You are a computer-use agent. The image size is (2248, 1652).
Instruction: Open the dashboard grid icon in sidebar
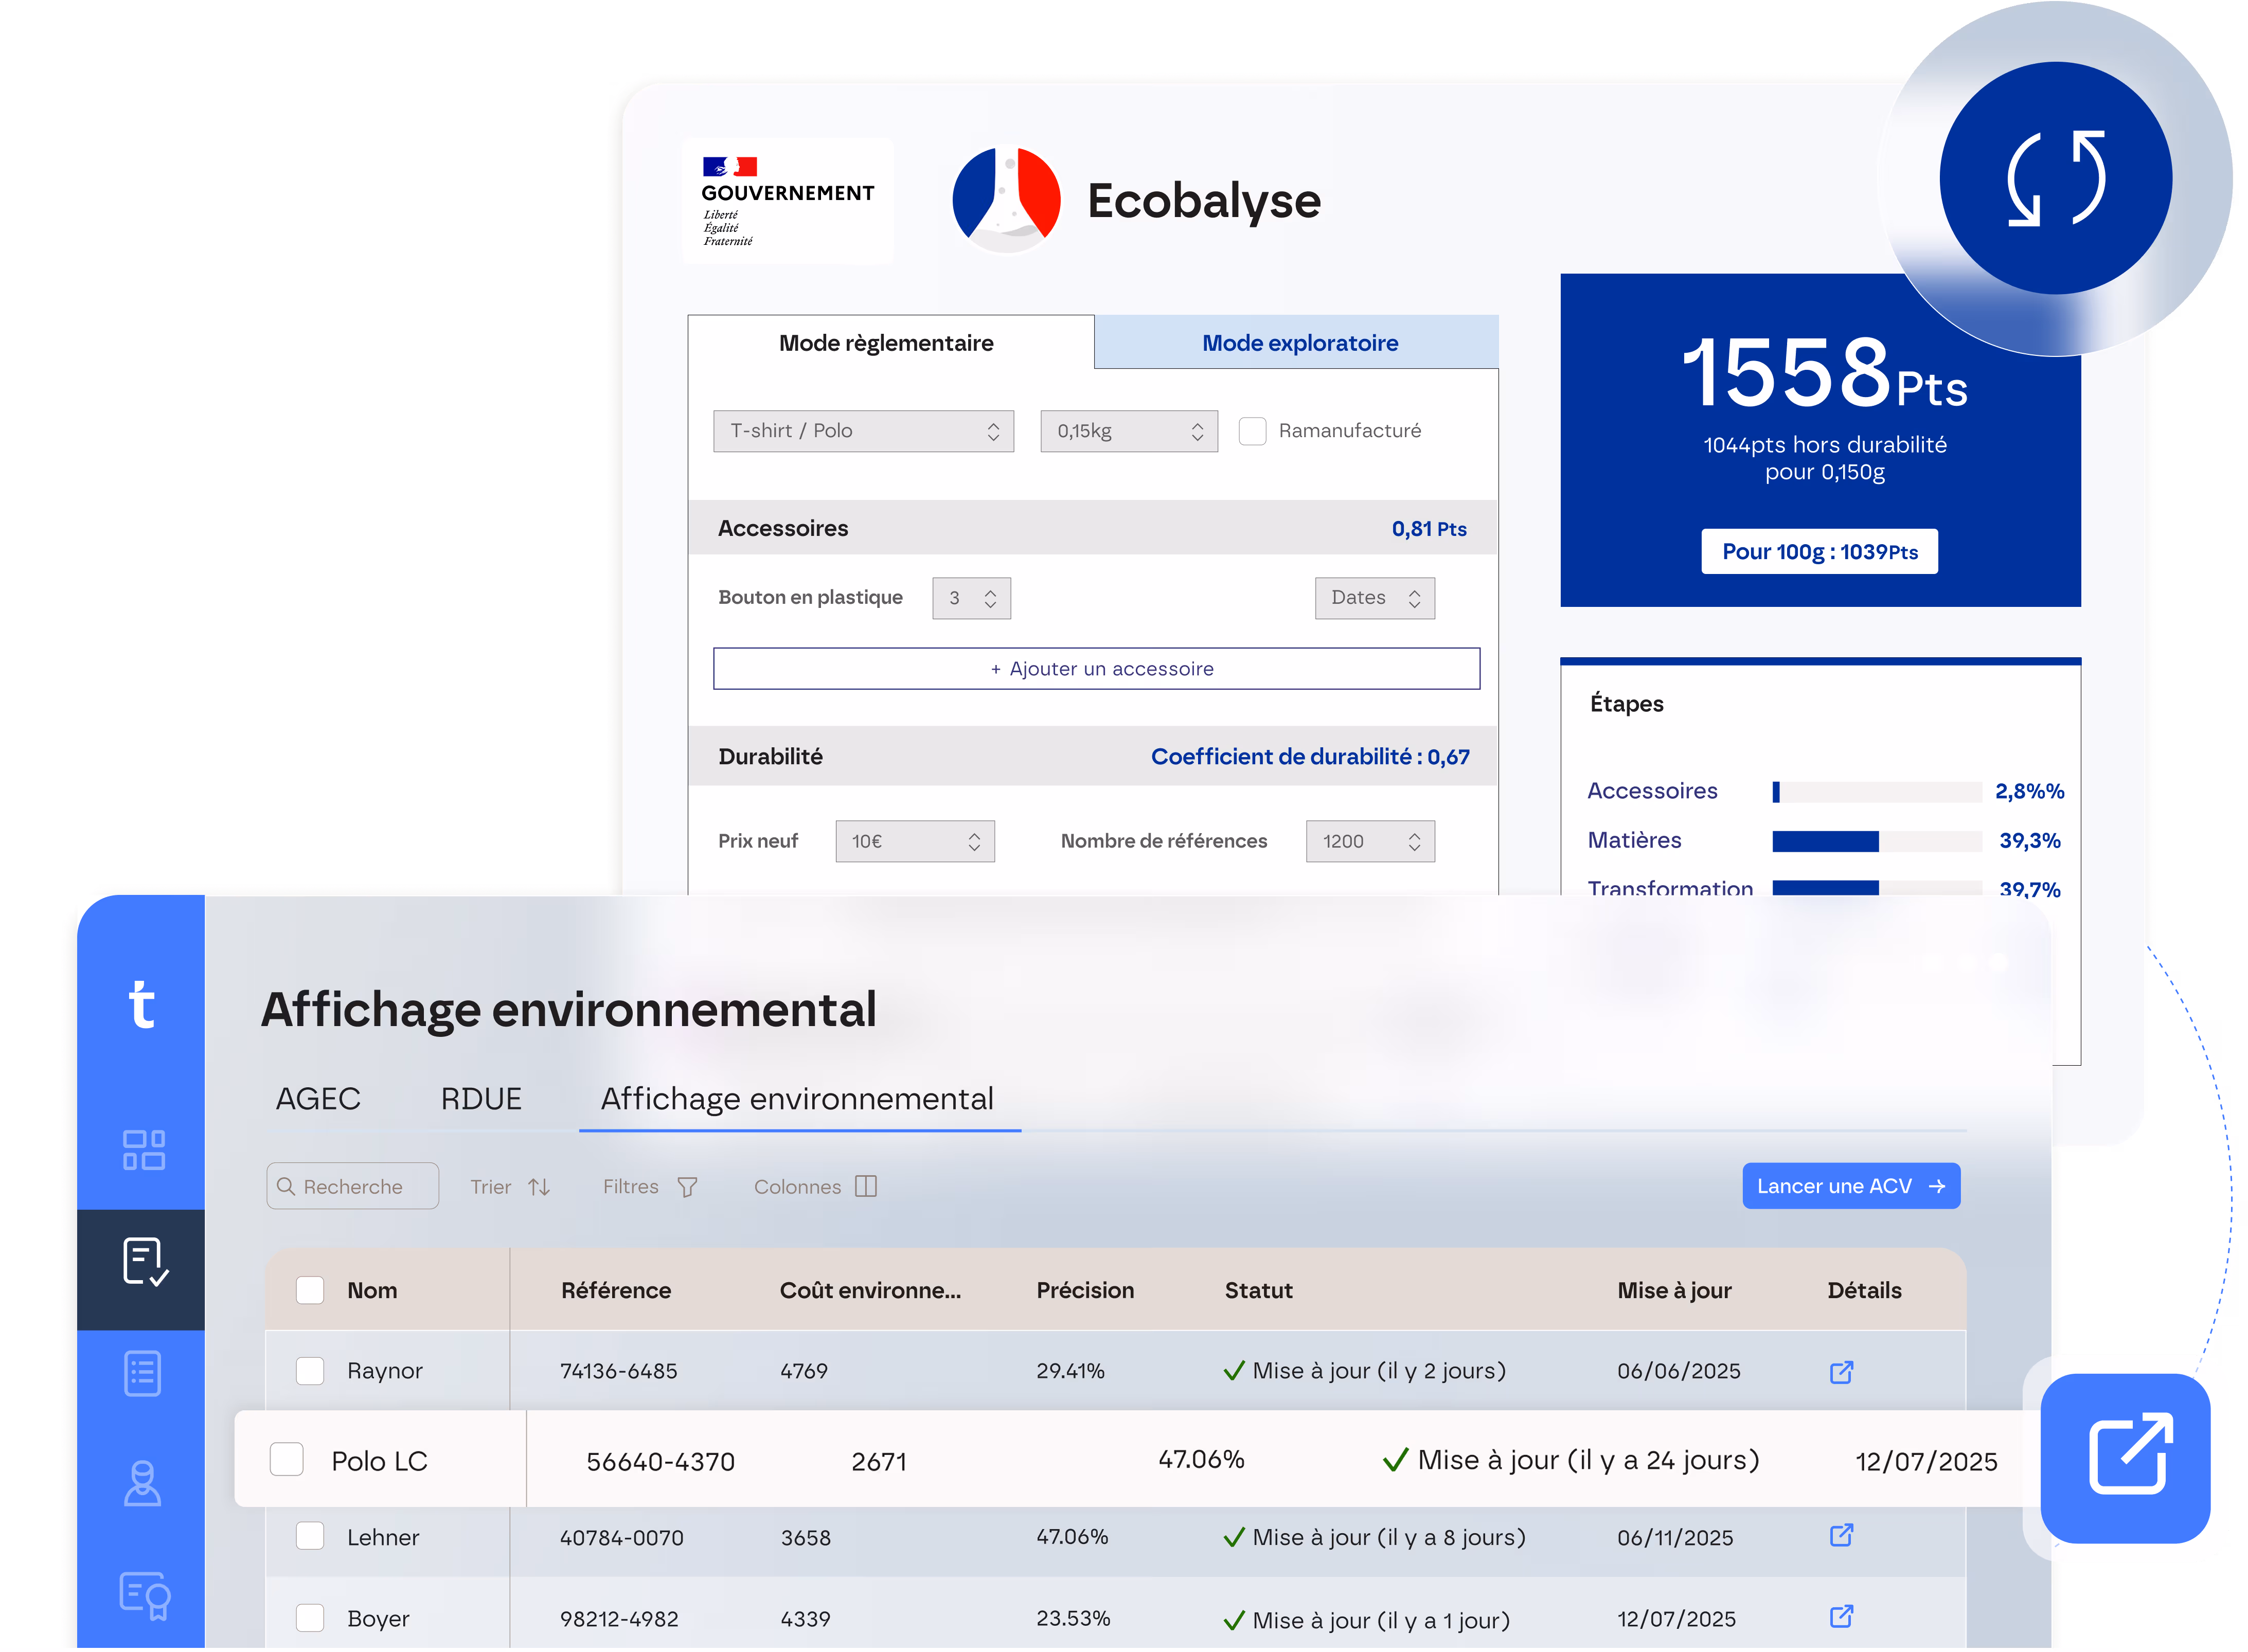click(143, 1150)
